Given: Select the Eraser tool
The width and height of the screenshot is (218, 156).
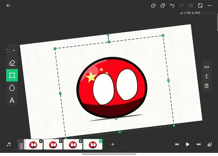Looking at the screenshot, I should tap(12, 63).
